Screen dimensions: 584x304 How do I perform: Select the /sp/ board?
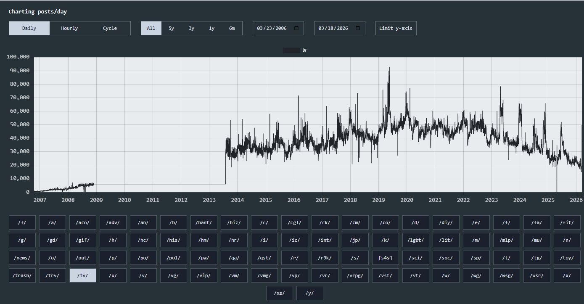(476, 258)
